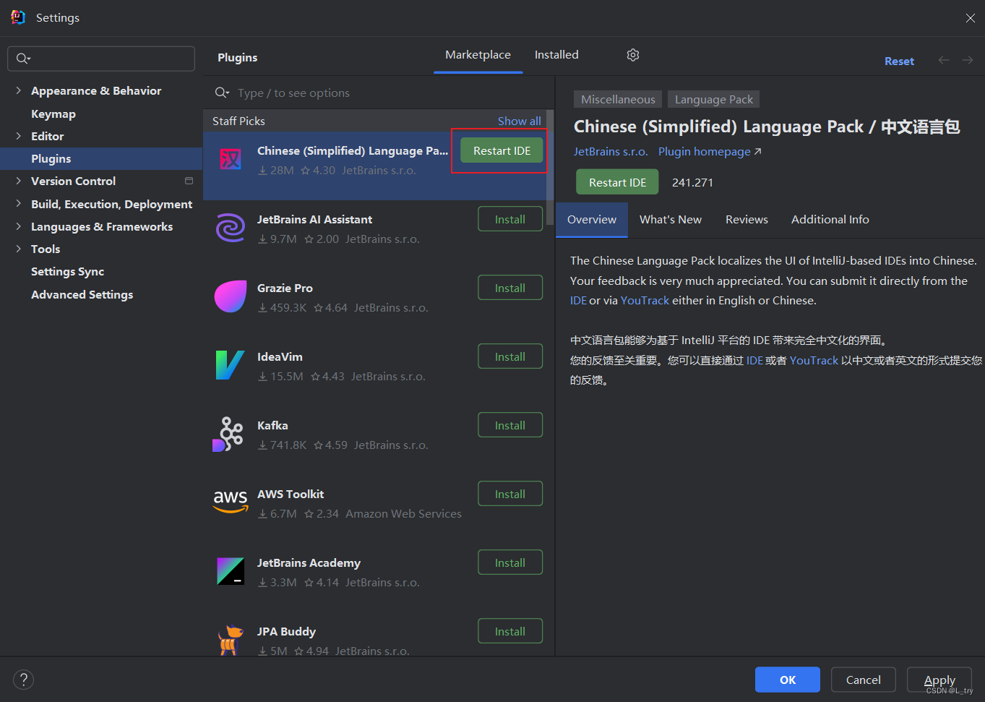Click the Kafka plugin icon
Image resolution: width=985 pixels, height=702 pixels.
point(228,434)
